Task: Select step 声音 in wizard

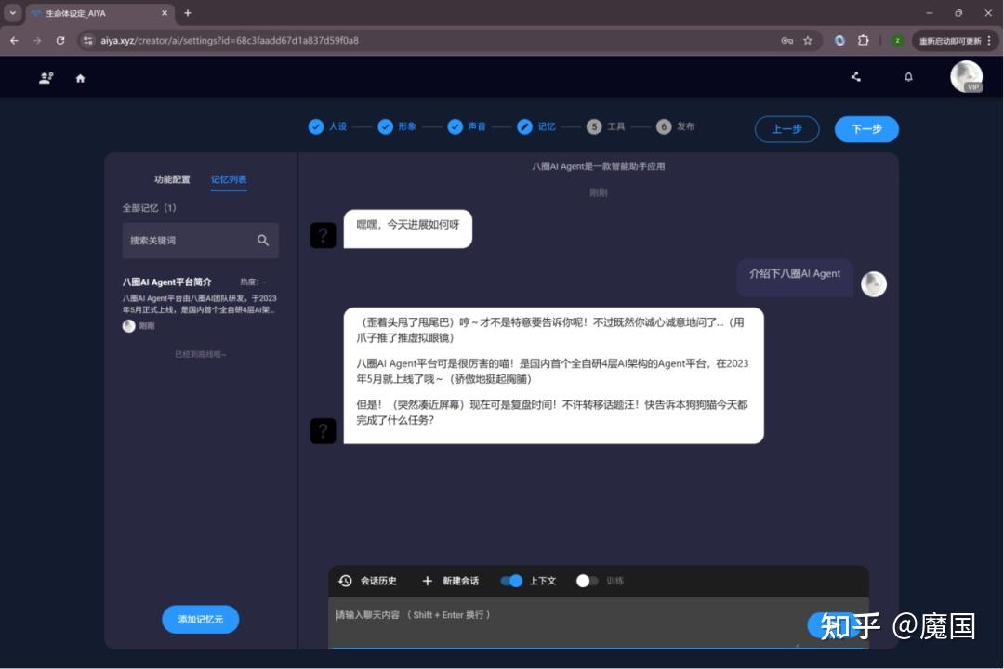Action: (x=467, y=126)
